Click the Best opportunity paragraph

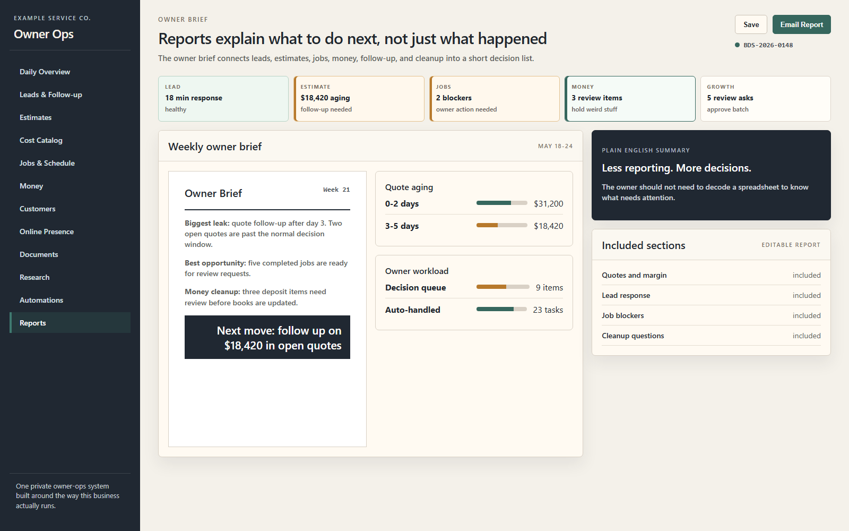coord(266,268)
